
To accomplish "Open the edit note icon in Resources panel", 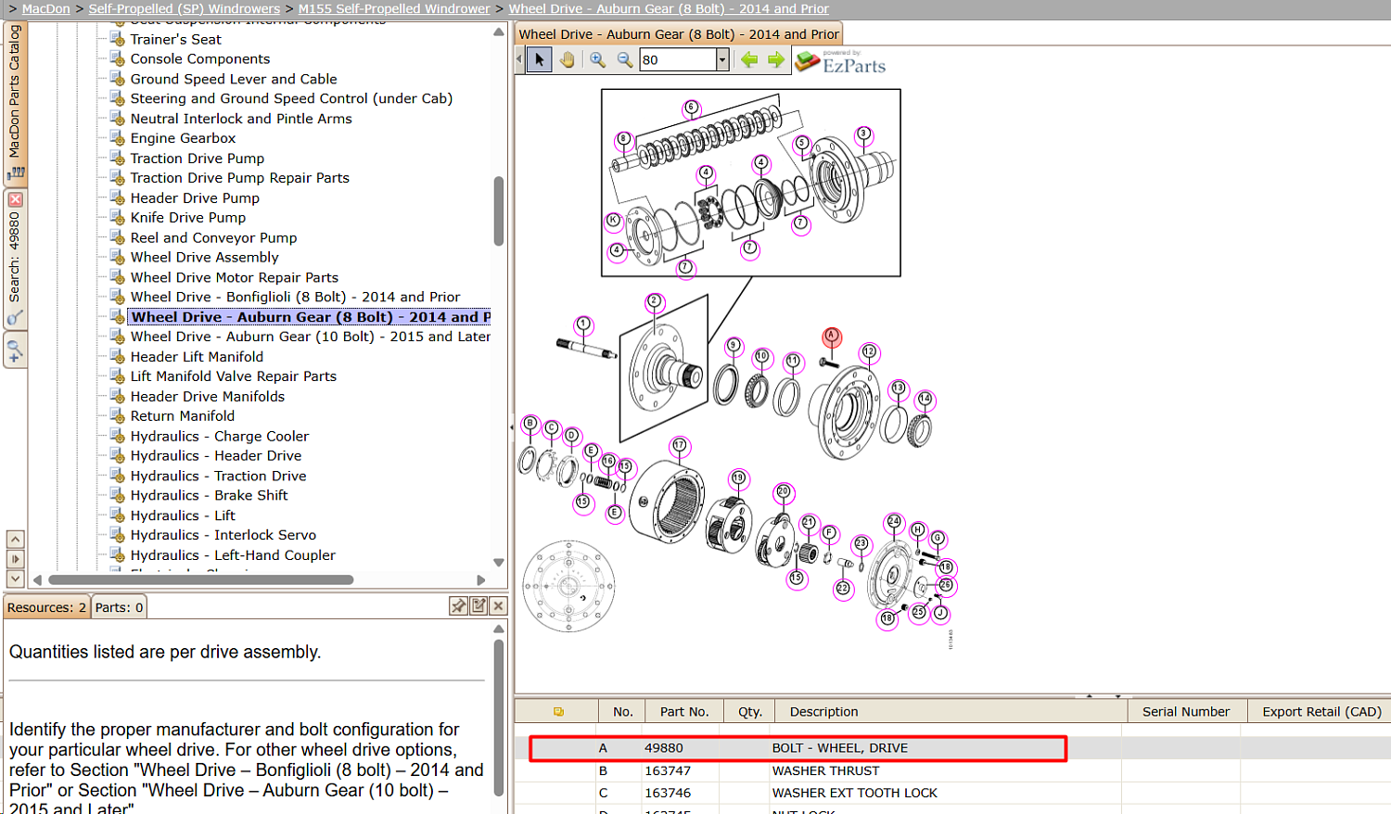I will [x=479, y=606].
